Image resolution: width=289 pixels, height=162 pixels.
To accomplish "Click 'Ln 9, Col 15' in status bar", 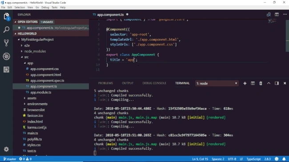I will coord(200,159).
